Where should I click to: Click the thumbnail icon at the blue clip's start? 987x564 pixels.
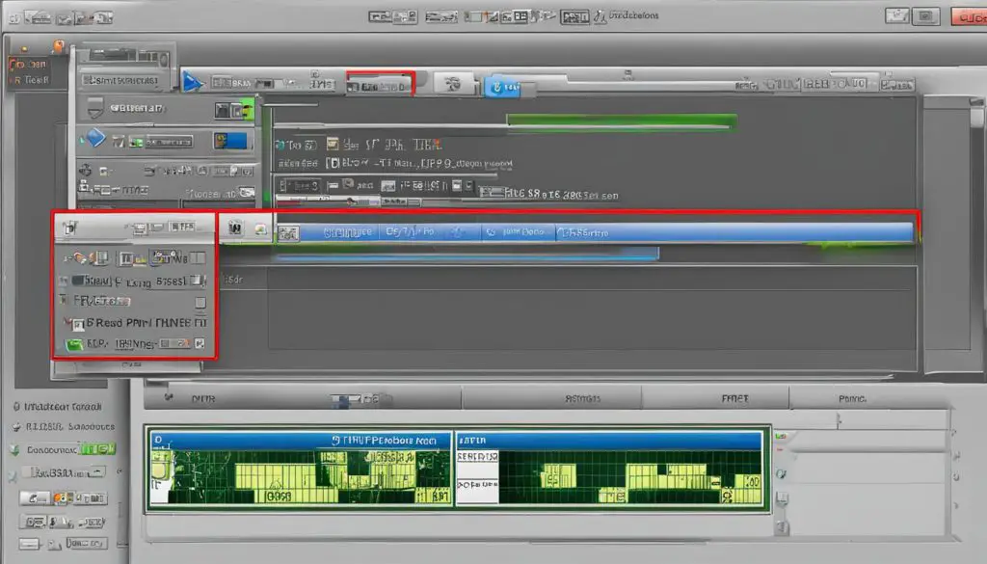pos(288,233)
